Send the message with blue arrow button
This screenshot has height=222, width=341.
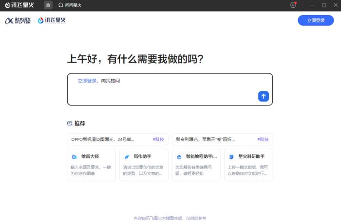[x=264, y=96]
